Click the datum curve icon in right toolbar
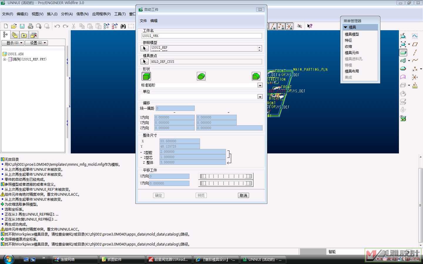 pyautogui.click(x=415, y=61)
